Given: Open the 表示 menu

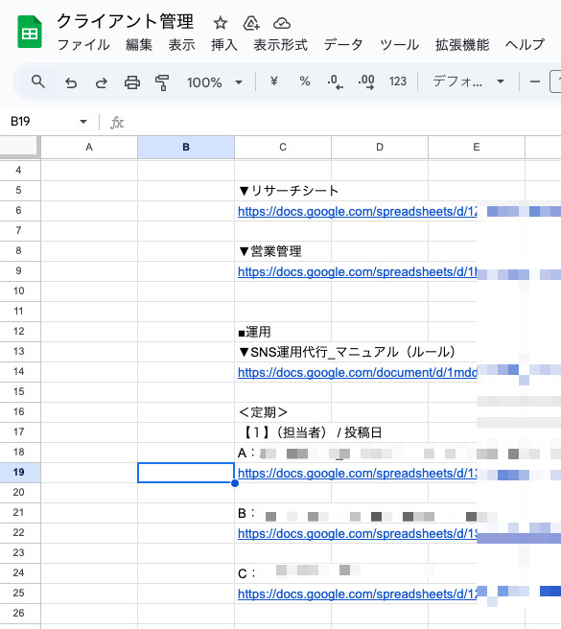Looking at the screenshot, I should pyautogui.click(x=181, y=45).
